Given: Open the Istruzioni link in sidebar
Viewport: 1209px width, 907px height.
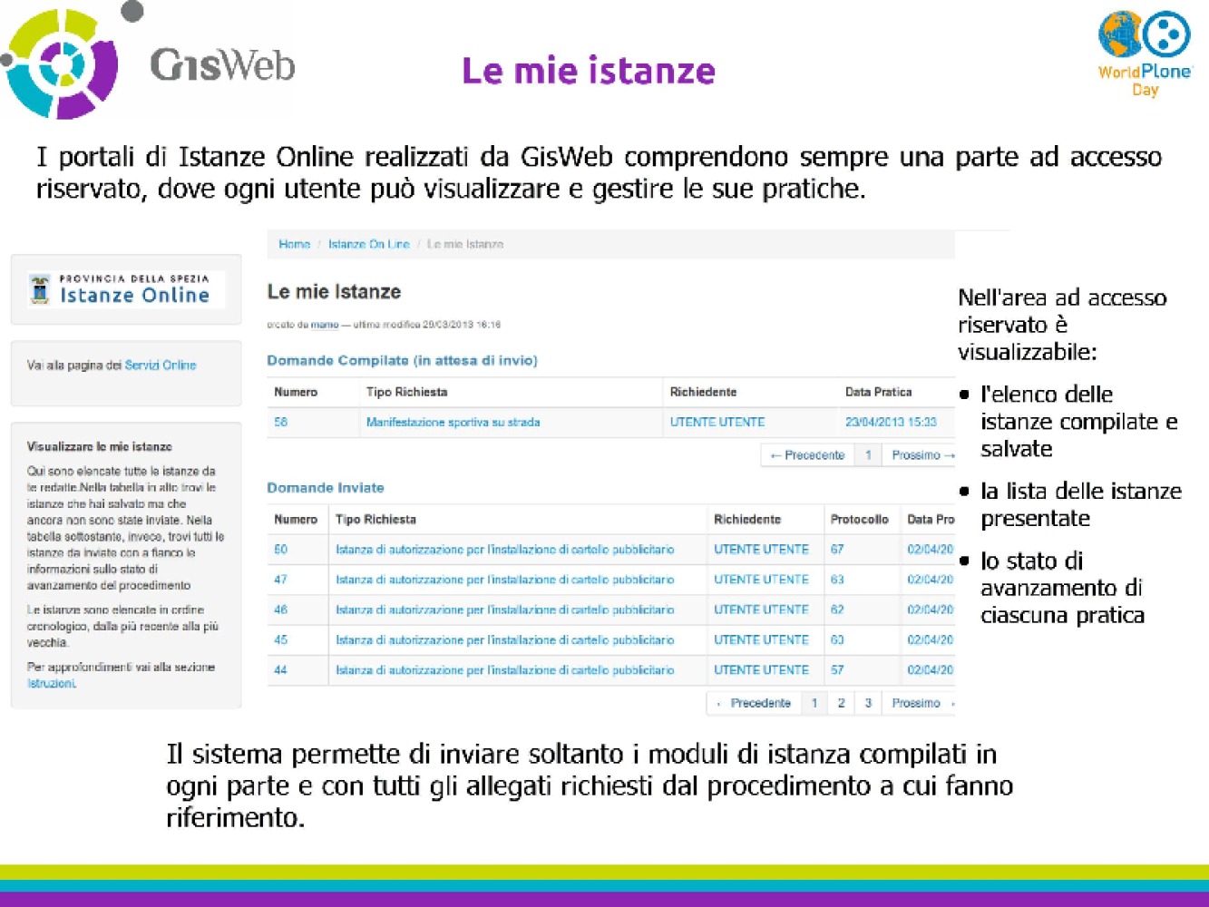Looking at the screenshot, I should coord(51,684).
